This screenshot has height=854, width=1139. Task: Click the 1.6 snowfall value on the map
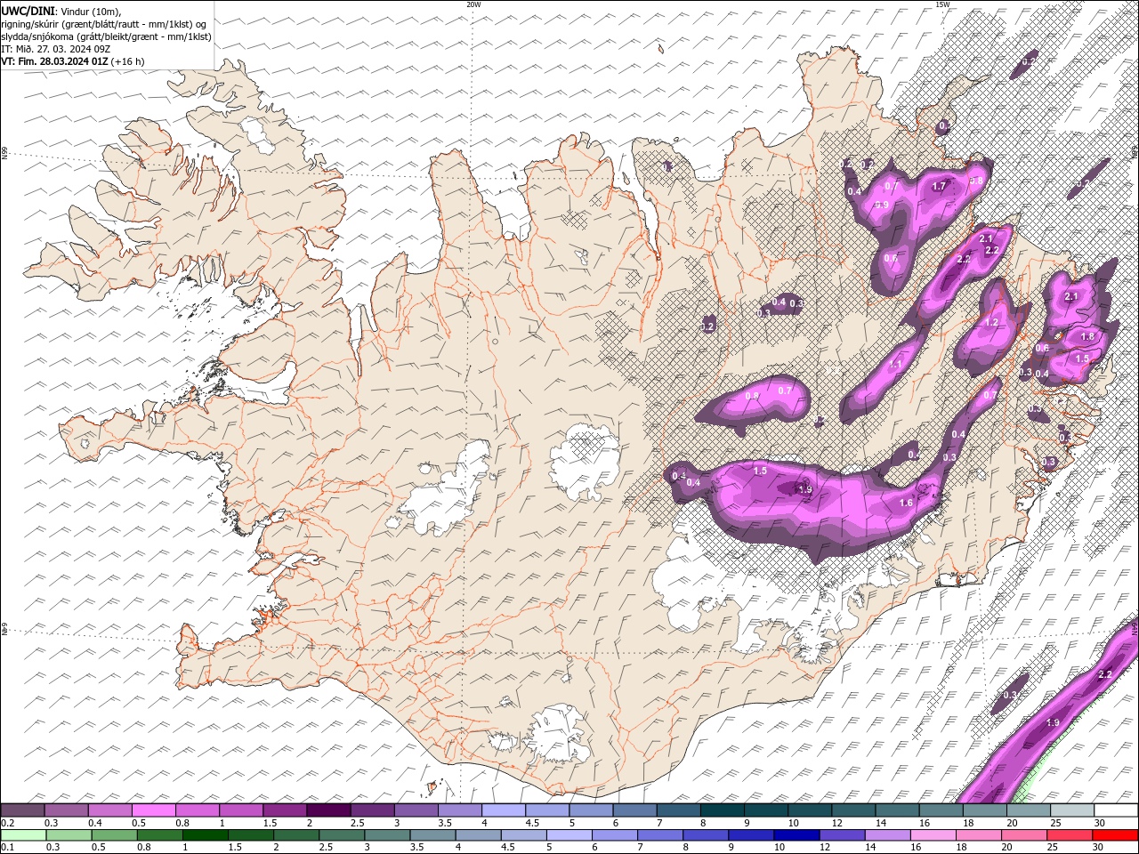[906, 503]
